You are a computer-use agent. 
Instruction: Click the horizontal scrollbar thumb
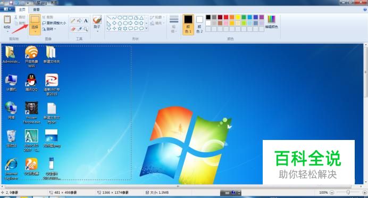coord(178,186)
